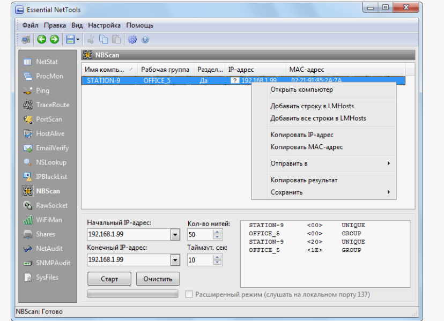Select NBScan in the sidebar
The image size is (444, 321).
click(x=41, y=191)
